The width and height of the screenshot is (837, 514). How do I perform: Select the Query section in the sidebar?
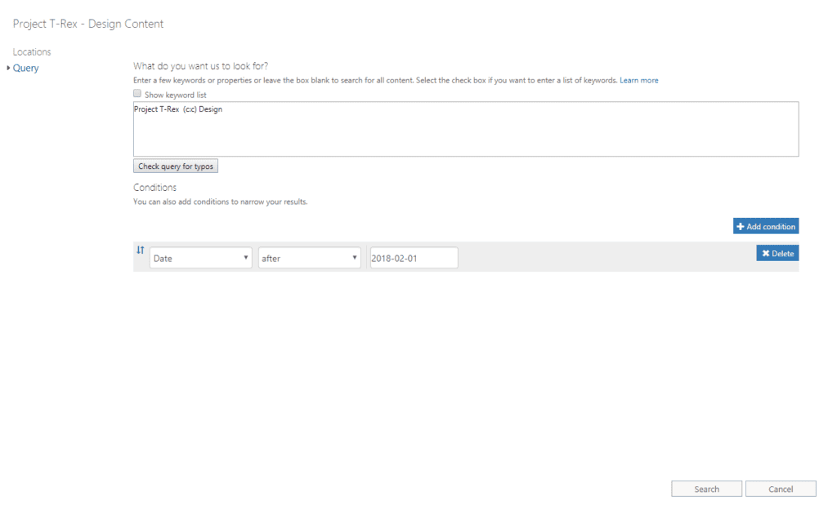point(26,69)
